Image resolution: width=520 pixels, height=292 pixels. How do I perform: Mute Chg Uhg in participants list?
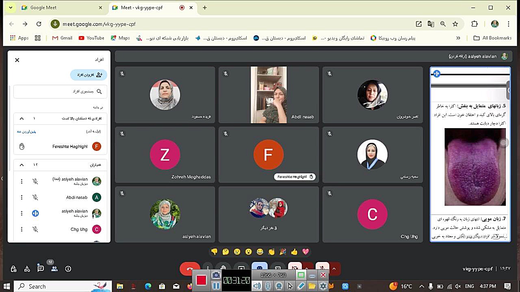35,230
